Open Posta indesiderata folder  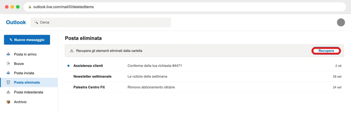pyautogui.click(x=29, y=92)
